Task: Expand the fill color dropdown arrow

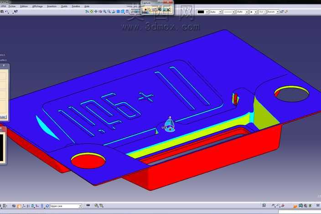Action: [207, 12]
